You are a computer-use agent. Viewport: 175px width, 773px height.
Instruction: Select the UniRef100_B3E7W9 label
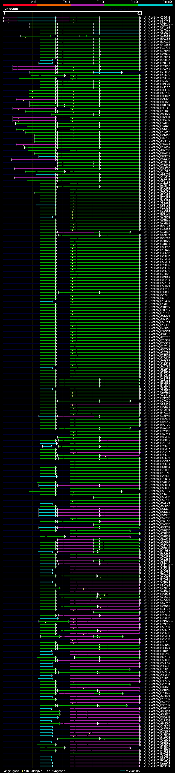tap(157, 706)
